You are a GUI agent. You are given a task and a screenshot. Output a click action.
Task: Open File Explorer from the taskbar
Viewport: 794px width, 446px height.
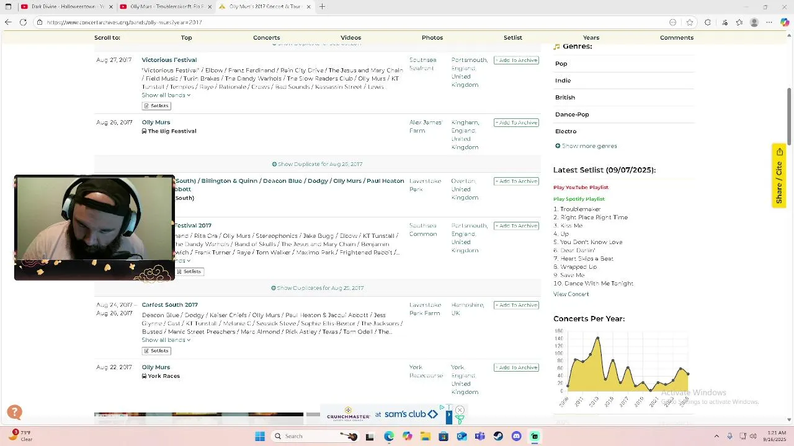click(x=425, y=436)
